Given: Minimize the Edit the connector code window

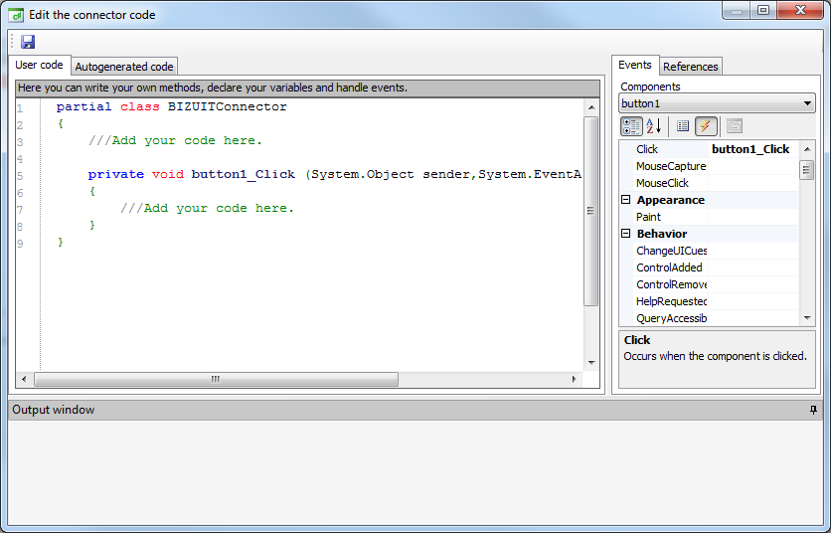Looking at the screenshot, I should coord(737,11).
